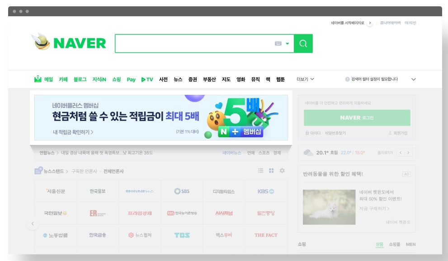
Task: Open the 쇼핑 menu item
Action: click(x=116, y=79)
